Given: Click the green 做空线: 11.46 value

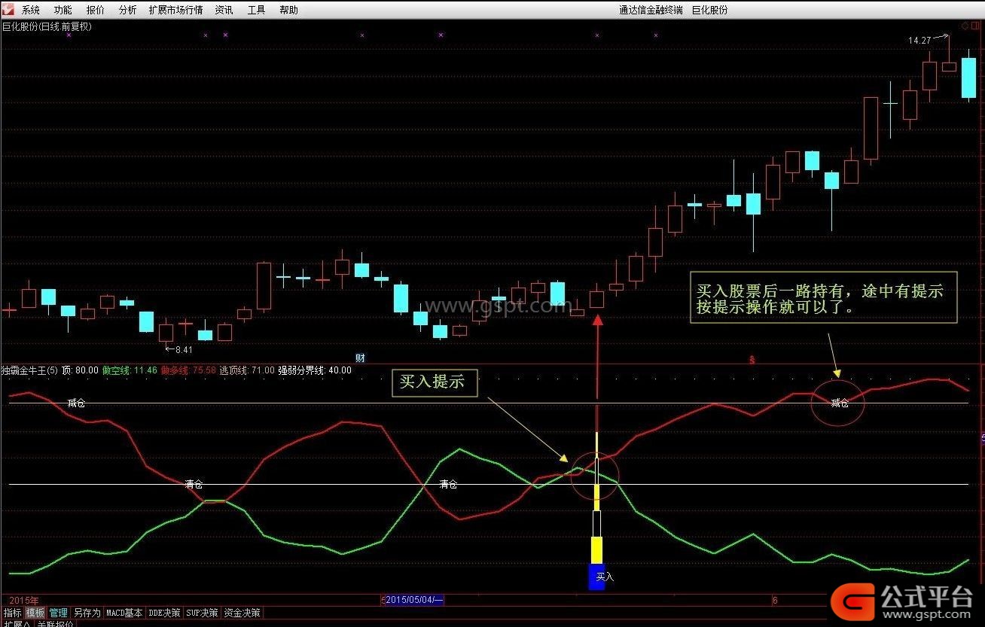Looking at the screenshot, I should pyautogui.click(x=130, y=370).
